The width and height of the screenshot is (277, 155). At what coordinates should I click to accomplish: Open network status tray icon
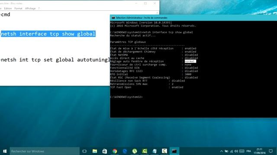(x=232, y=151)
